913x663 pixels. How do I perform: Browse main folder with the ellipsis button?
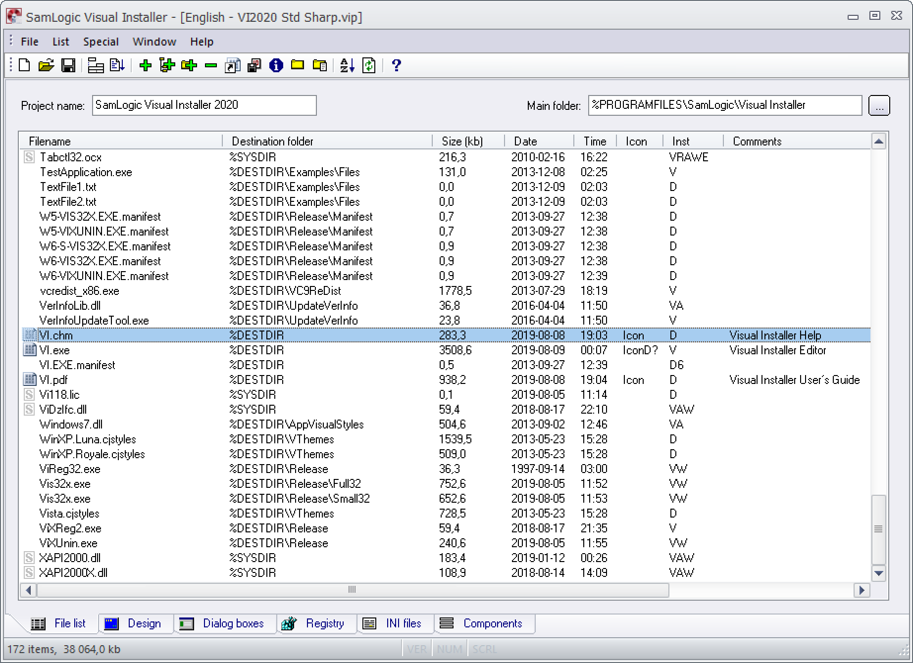[879, 105]
